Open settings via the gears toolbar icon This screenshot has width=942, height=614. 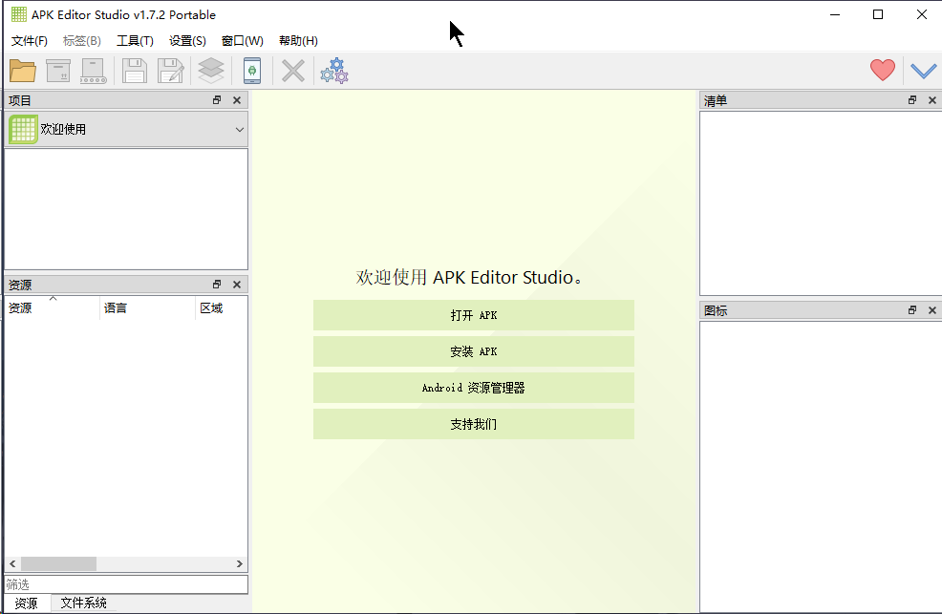pos(334,71)
